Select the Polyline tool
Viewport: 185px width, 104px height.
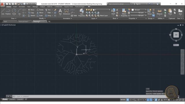pos(8,12)
